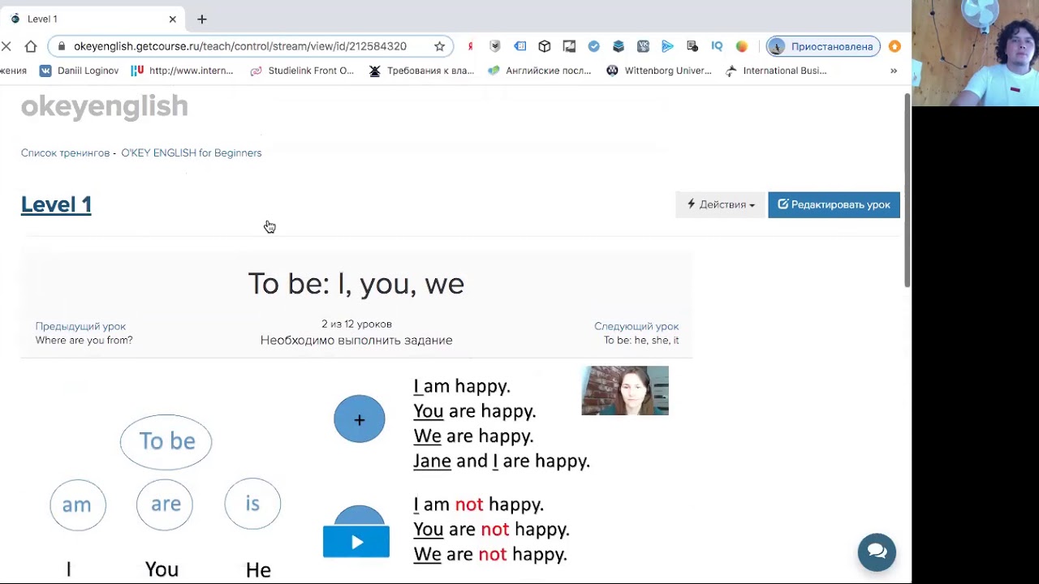Go to the browser home page
Screen dimensions: 1039x584
(x=31, y=46)
